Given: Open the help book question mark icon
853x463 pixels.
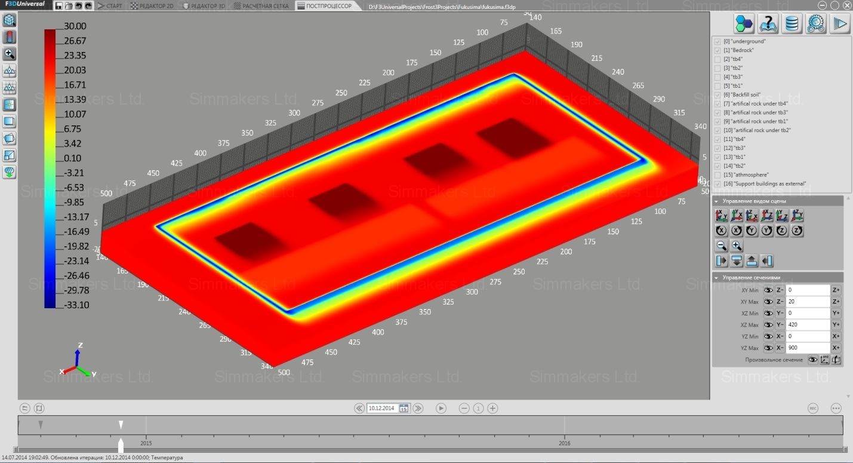Looking at the screenshot, I should tap(768, 23).
